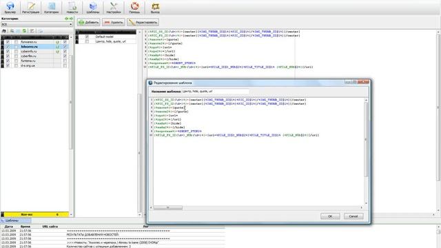Open the ВСЕ category dropdown
Screen dimensions: 441x248
click(x=37, y=25)
